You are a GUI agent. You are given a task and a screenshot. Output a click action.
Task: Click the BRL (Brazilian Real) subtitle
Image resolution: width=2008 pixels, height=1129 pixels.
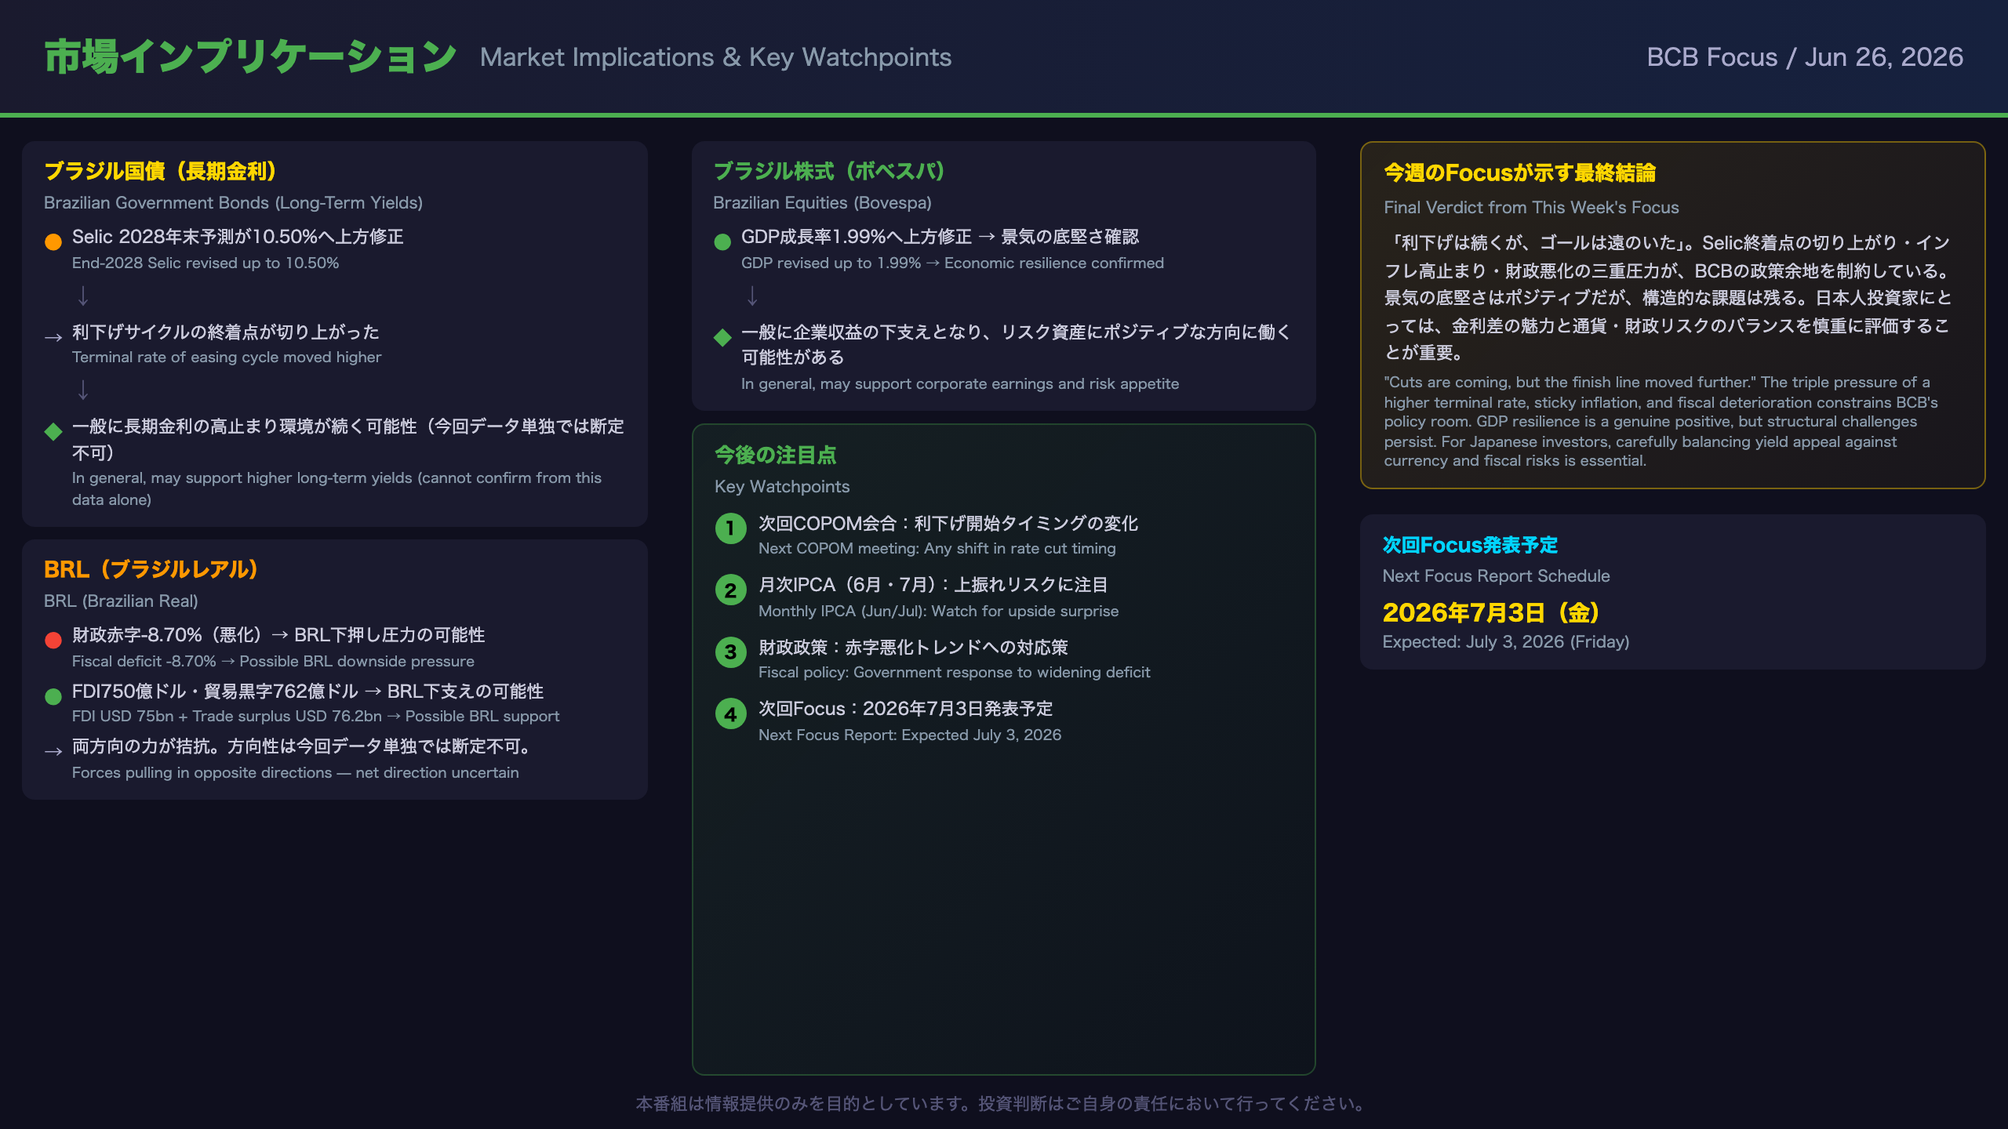[x=121, y=601]
